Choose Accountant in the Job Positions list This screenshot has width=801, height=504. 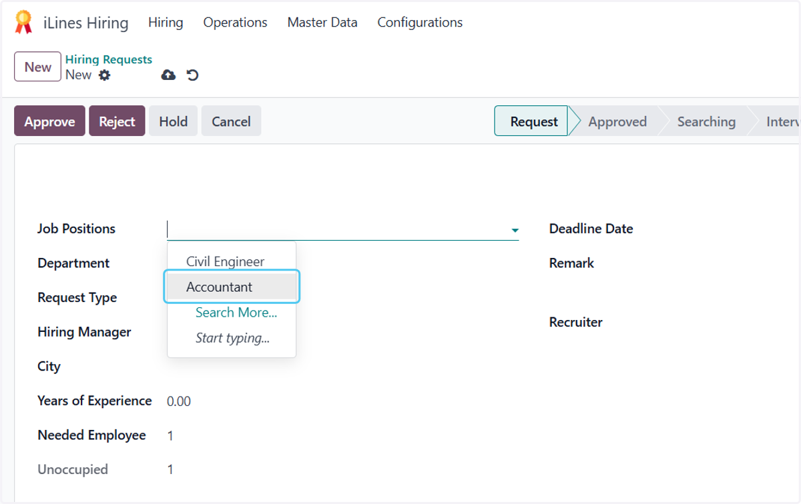tap(232, 287)
